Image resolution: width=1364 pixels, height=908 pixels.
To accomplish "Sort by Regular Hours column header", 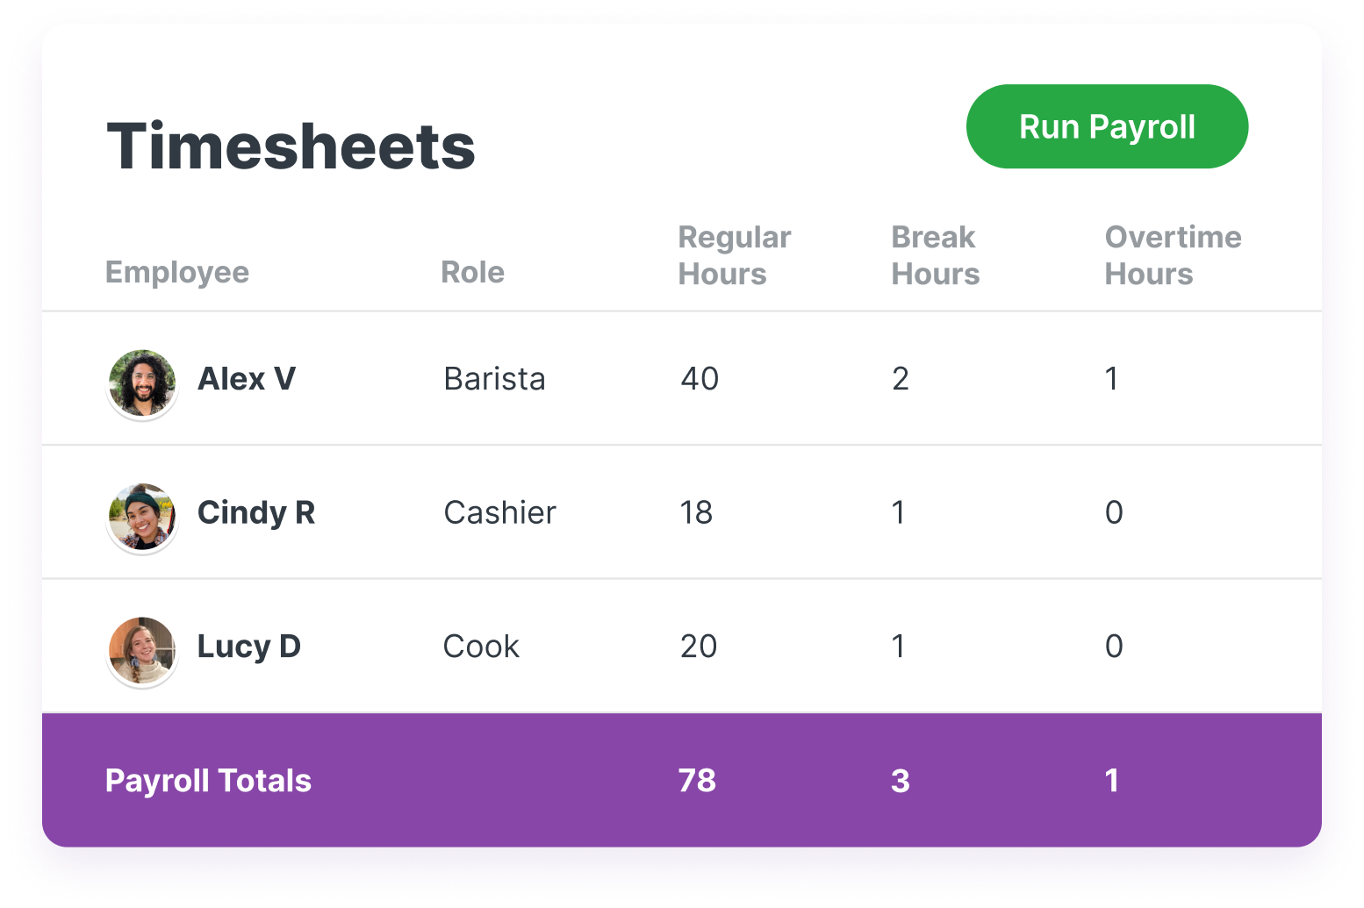I will 735,255.
